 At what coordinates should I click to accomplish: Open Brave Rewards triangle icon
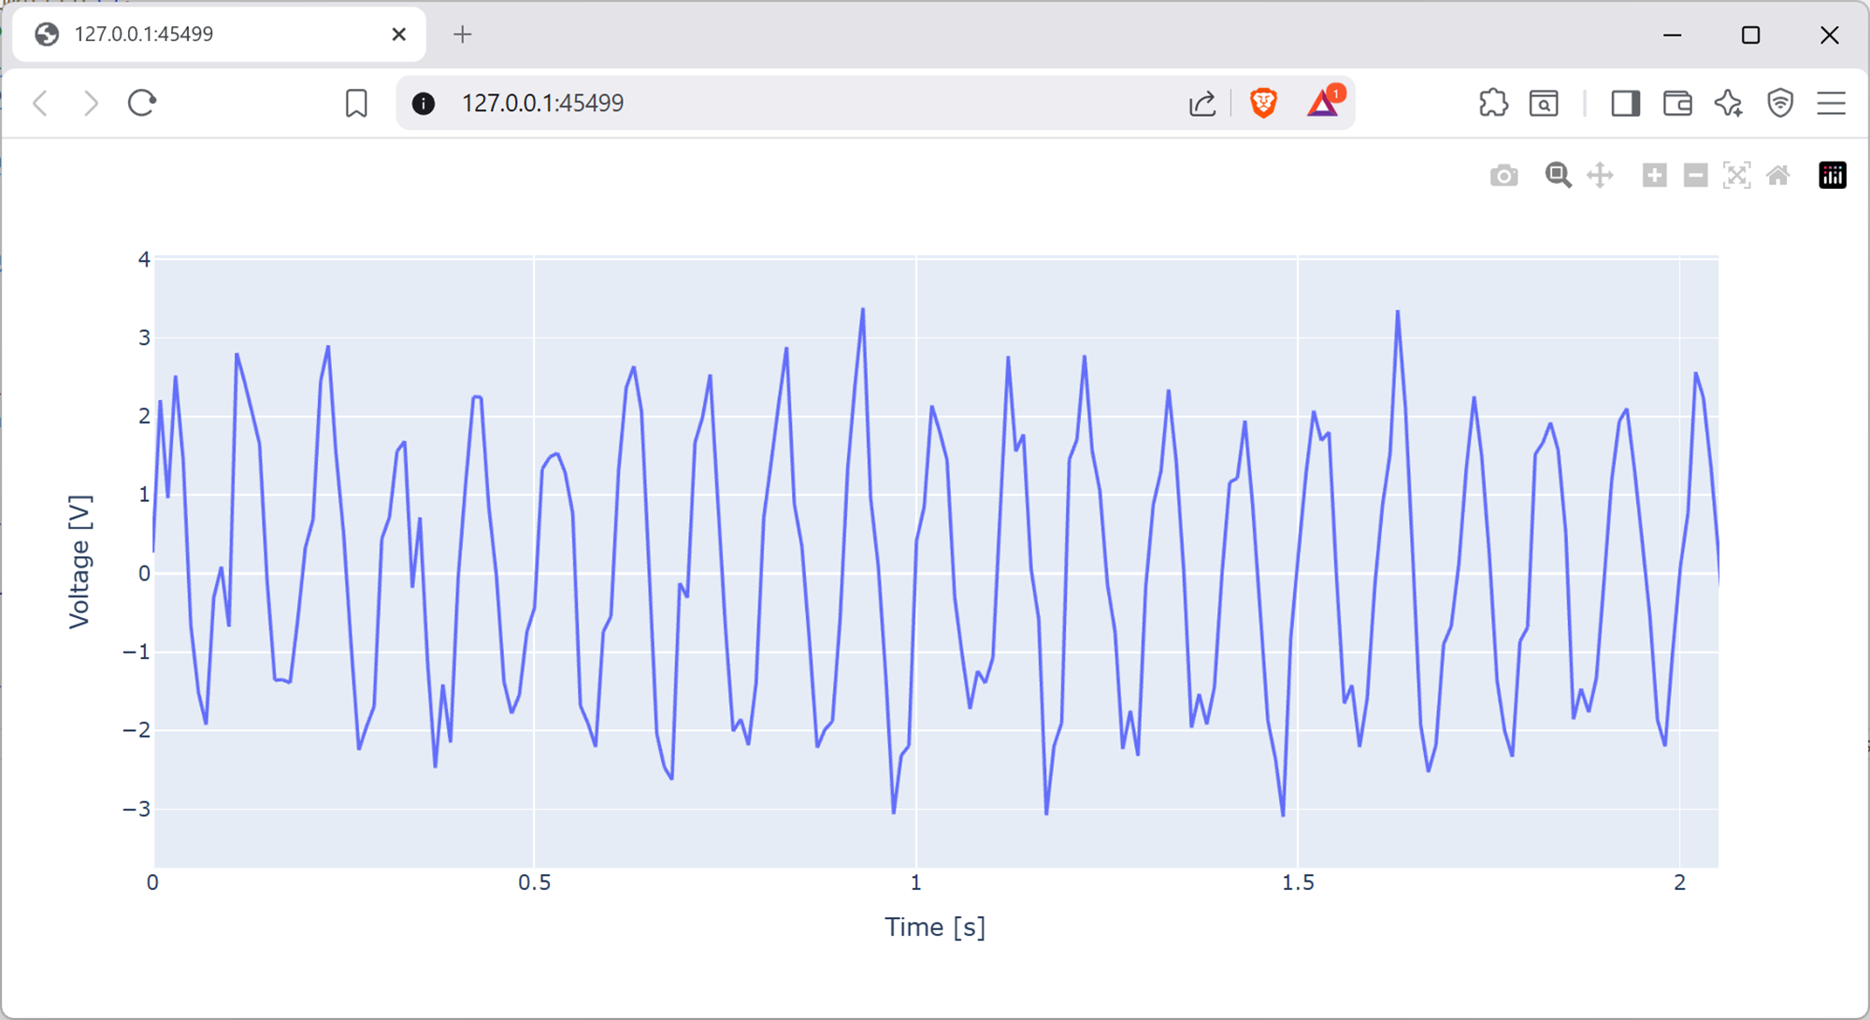click(1323, 103)
